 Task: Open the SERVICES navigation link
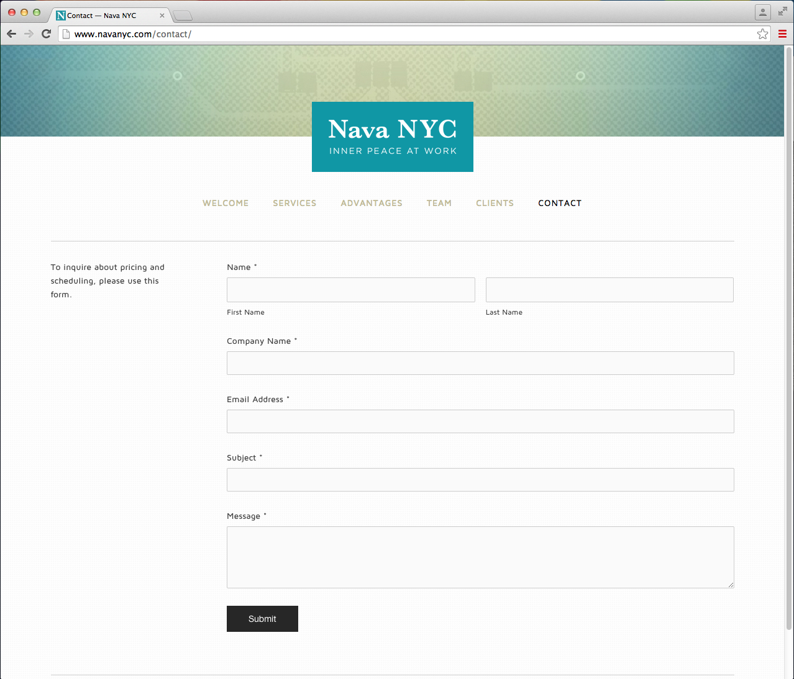coord(294,203)
